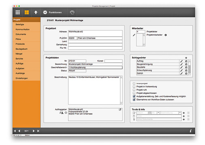Open Protokolle in sidebar

pos(26,44)
